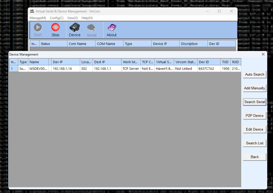Click the local port 502 cell
This screenshot has height=193, width=273.
pos(86,69)
